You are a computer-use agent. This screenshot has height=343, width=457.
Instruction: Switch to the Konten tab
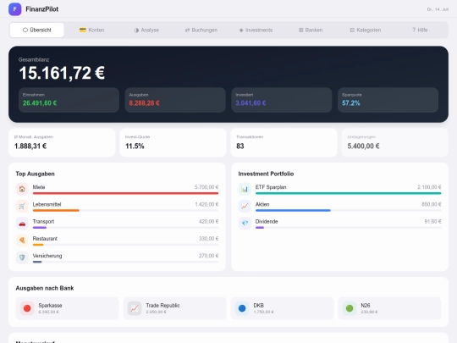(x=91, y=30)
